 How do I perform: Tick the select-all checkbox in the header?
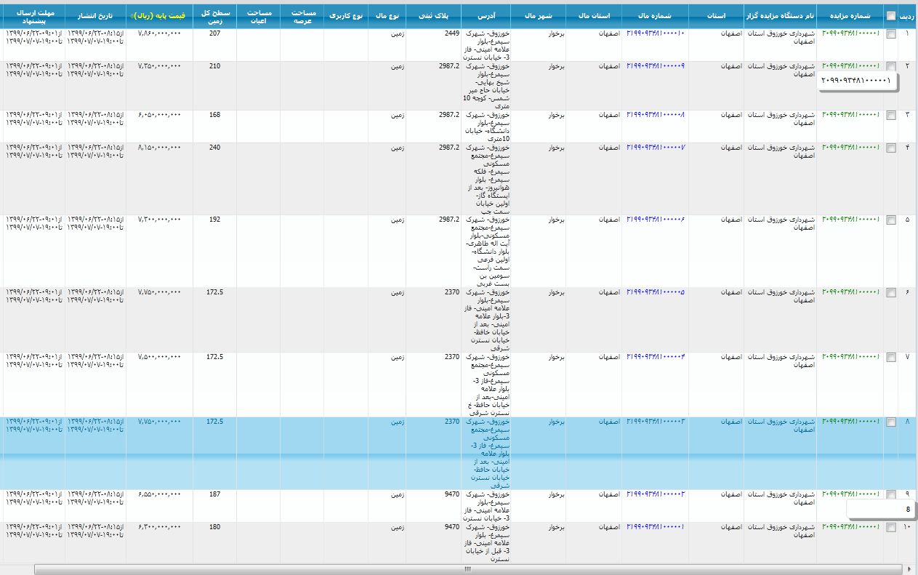(x=891, y=15)
